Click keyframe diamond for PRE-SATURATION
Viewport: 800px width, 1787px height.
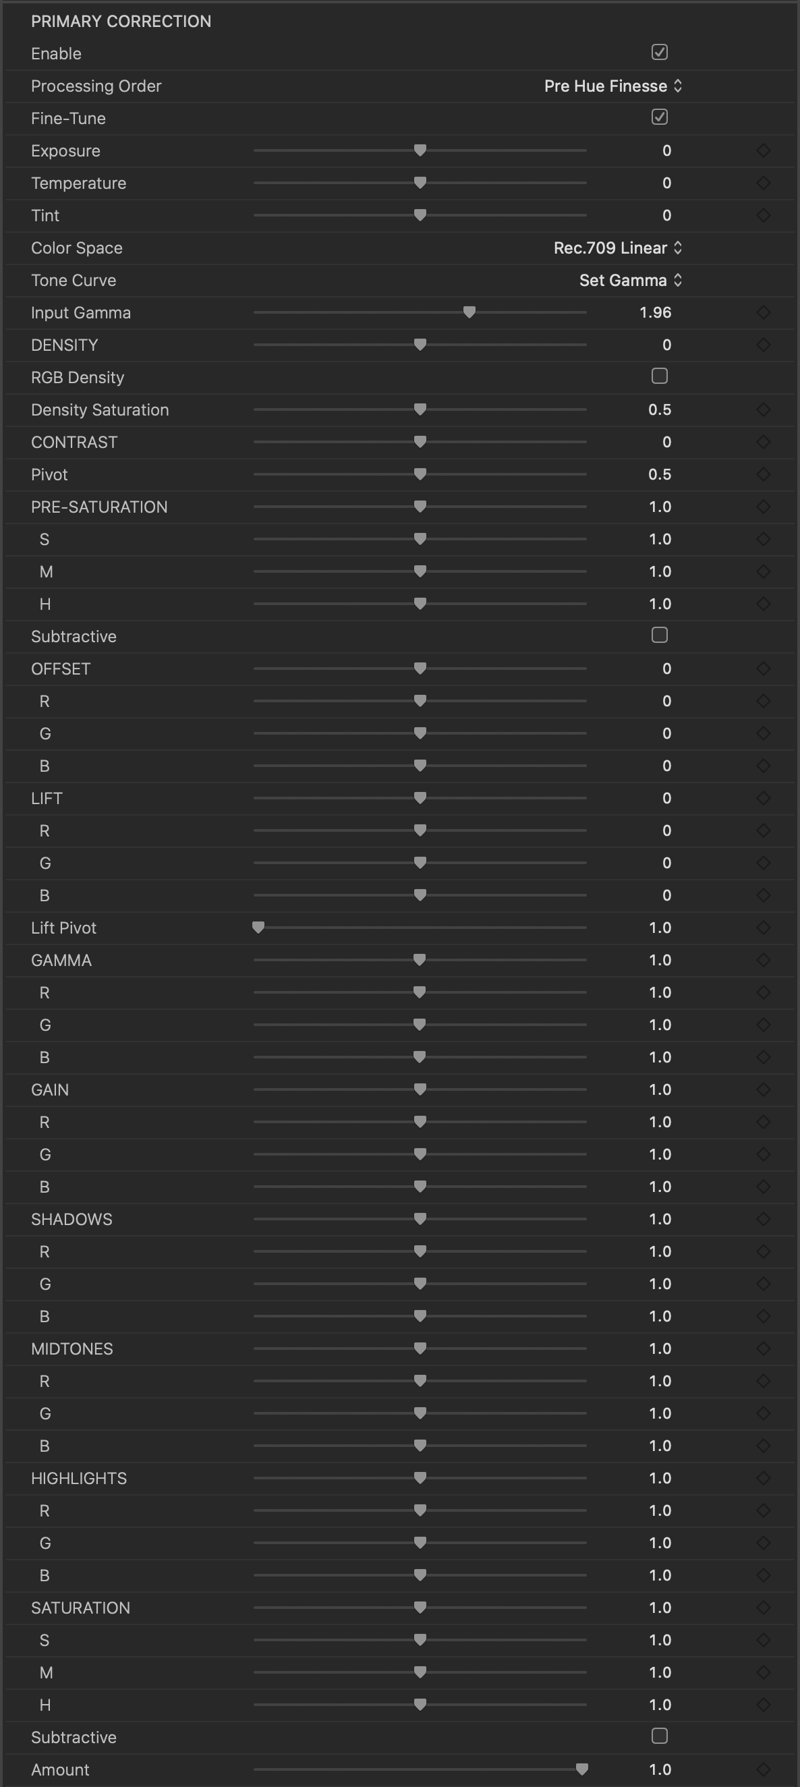pos(763,507)
